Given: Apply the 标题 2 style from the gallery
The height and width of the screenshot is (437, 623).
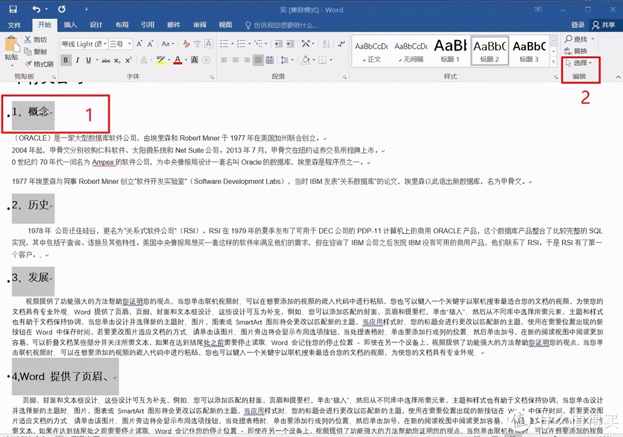Looking at the screenshot, I should (489, 50).
